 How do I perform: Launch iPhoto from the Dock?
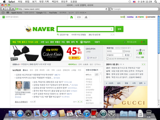[x=78, y=113]
